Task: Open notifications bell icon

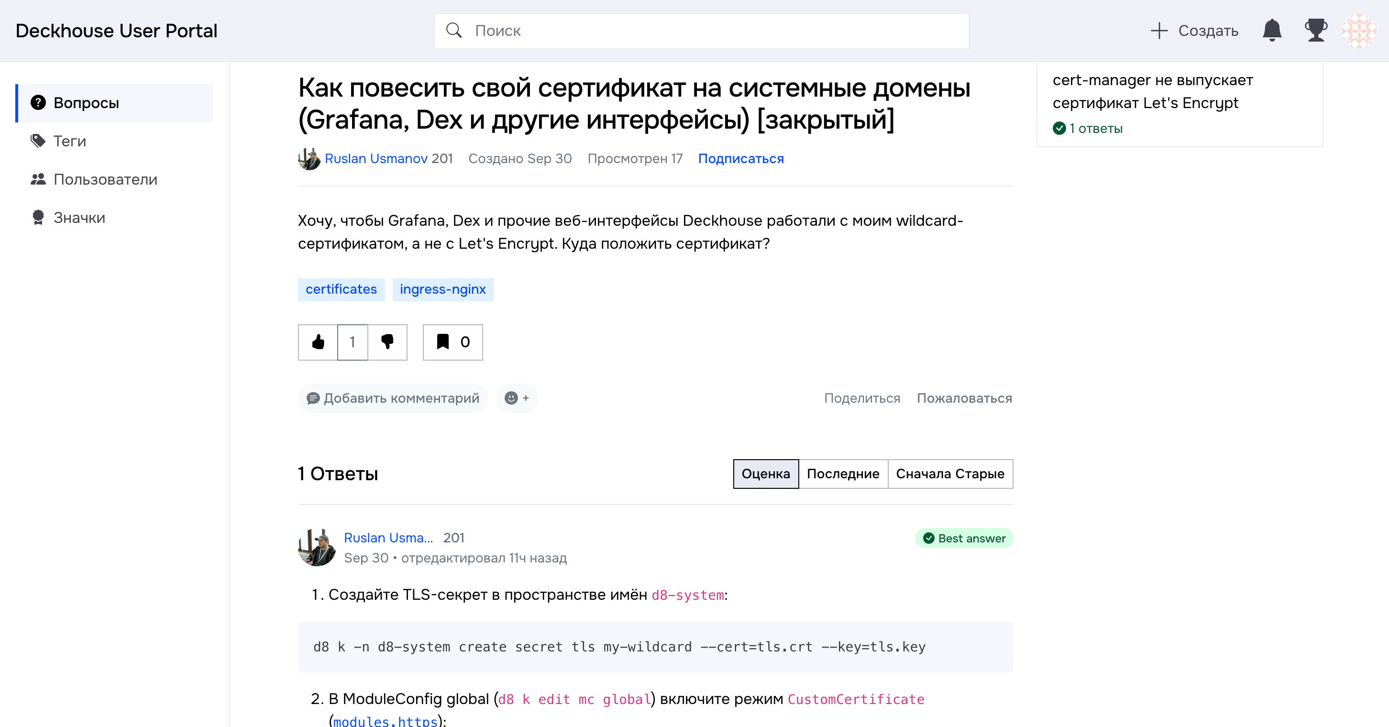Action: tap(1271, 30)
